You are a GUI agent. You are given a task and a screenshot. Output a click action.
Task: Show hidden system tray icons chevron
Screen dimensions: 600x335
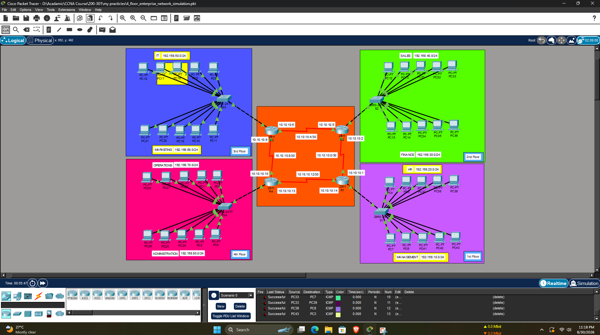click(542, 330)
